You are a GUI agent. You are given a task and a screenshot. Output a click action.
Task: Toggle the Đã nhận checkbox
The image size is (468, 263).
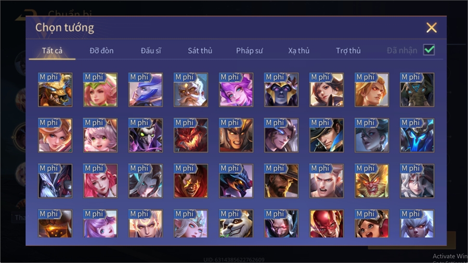tap(429, 50)
